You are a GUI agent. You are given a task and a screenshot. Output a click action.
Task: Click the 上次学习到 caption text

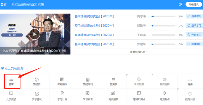click(x=34, y=51)
